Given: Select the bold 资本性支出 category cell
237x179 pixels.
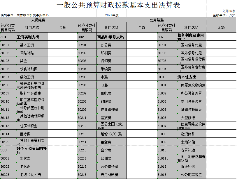Looking at the screenshot, I should click(192, 77).
